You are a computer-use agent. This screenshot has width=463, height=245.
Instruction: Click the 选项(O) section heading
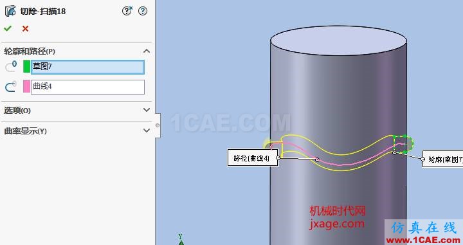click(x=17, y=111)
